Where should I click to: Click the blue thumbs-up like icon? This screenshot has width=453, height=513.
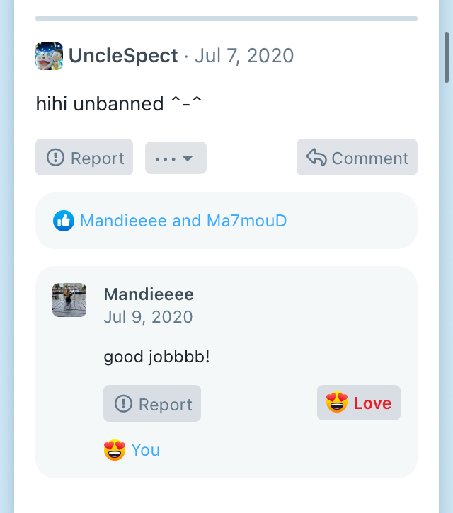[x=64, y=221]
